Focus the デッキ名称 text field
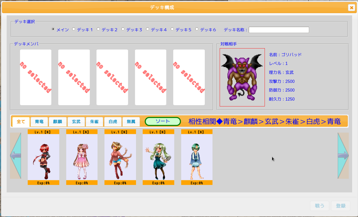The height and width of the screenshot is (217, 358). point(279,30)
